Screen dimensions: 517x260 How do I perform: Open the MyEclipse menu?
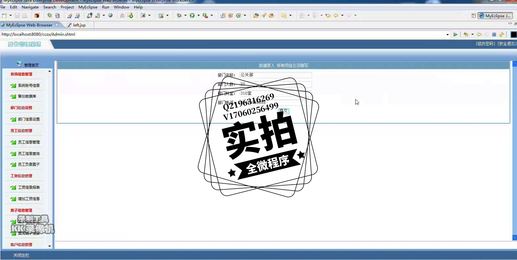tap(88, 7)
